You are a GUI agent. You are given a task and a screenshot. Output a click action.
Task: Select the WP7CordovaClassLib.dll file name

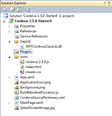[x=44, y=47]
